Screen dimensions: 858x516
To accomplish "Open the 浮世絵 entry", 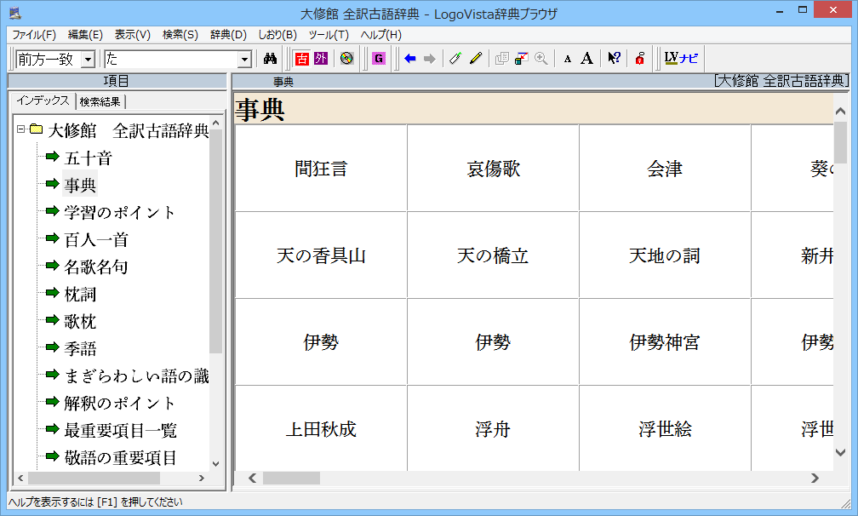I will 665,429.
